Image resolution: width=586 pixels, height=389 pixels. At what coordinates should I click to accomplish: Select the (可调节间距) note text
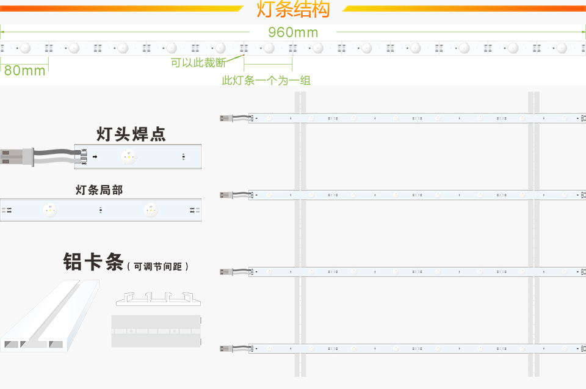157,266
